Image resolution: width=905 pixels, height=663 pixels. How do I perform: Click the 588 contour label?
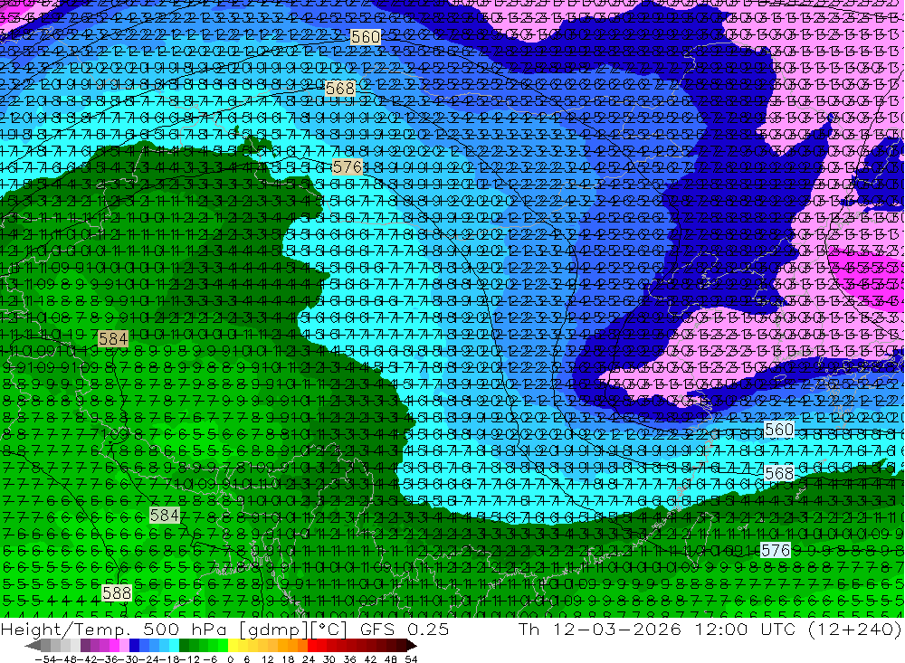[117, 592]
